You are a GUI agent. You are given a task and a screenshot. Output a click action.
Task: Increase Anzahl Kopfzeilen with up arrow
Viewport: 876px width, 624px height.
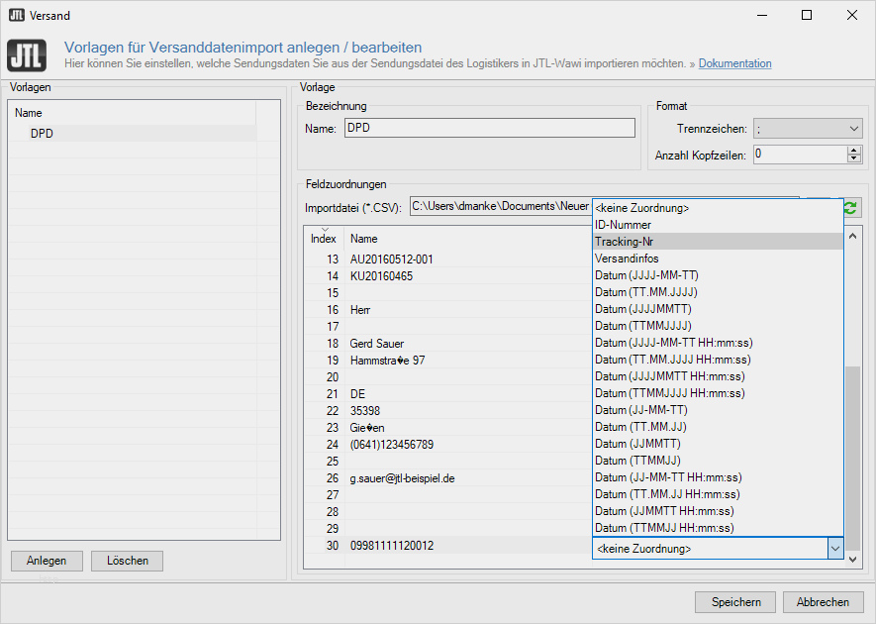tap(853, 151)
